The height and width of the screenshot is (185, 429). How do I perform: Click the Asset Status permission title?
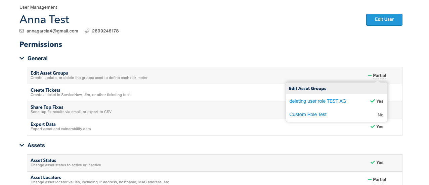[43, 161]
